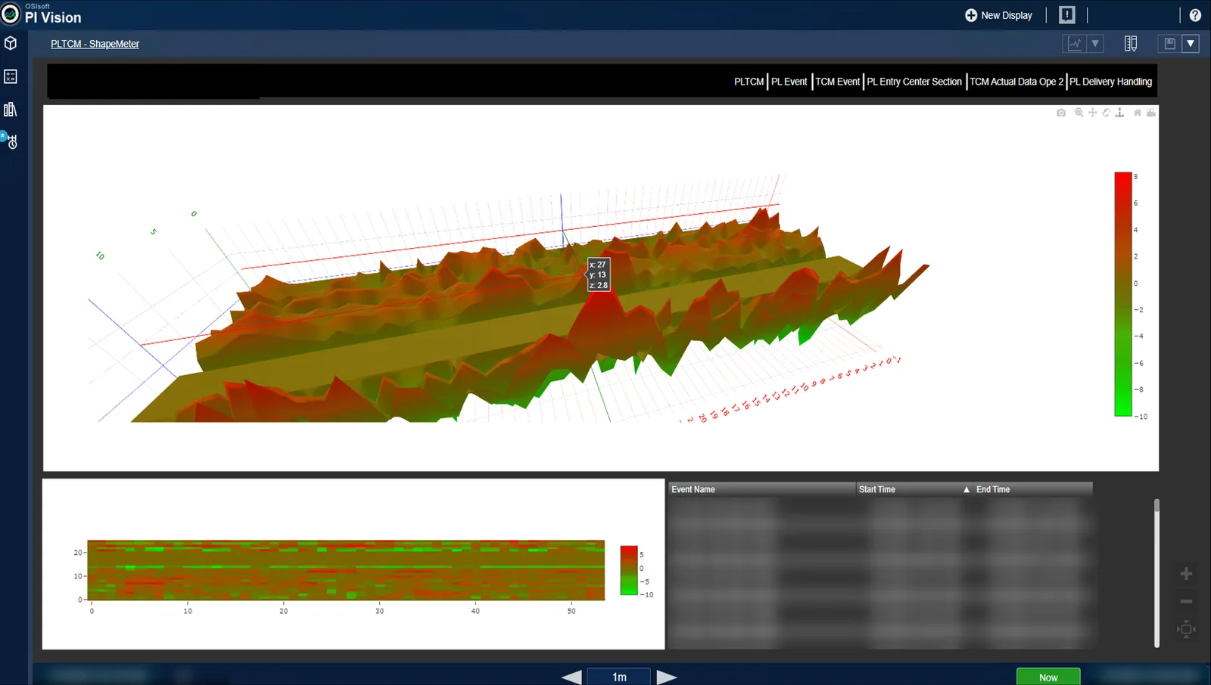Click the 3D surface red-green color scale bar
Image resolution: width=1211 pixels, height=685 pixels.
(x=1123, y=294)
